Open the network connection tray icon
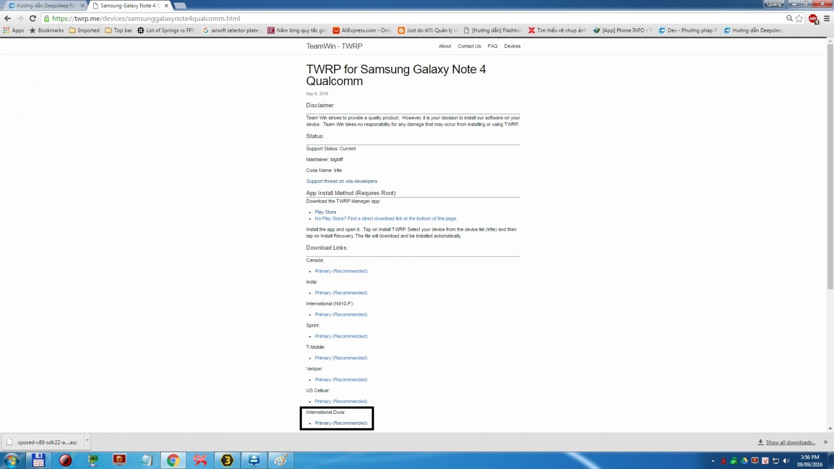 776,461
